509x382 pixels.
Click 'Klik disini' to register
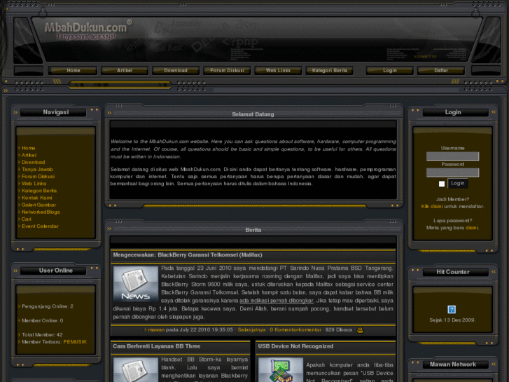click(432, 207)
